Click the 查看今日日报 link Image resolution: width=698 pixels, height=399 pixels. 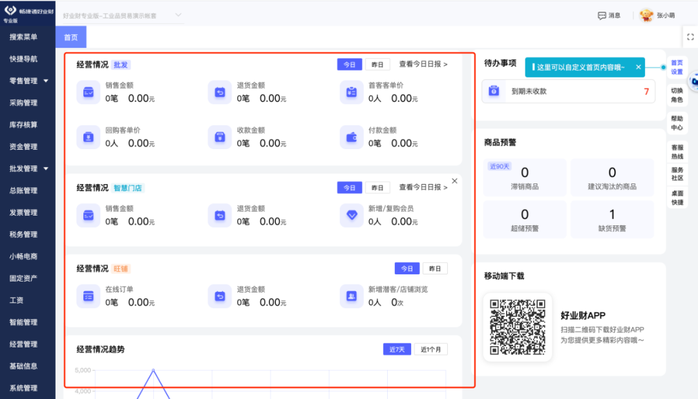point(422,64)
